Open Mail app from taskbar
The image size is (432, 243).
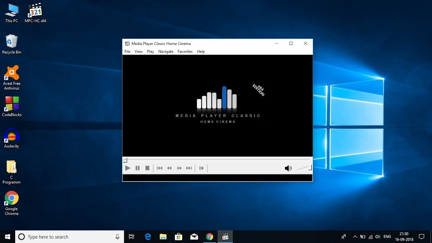(x=194, y=237)
